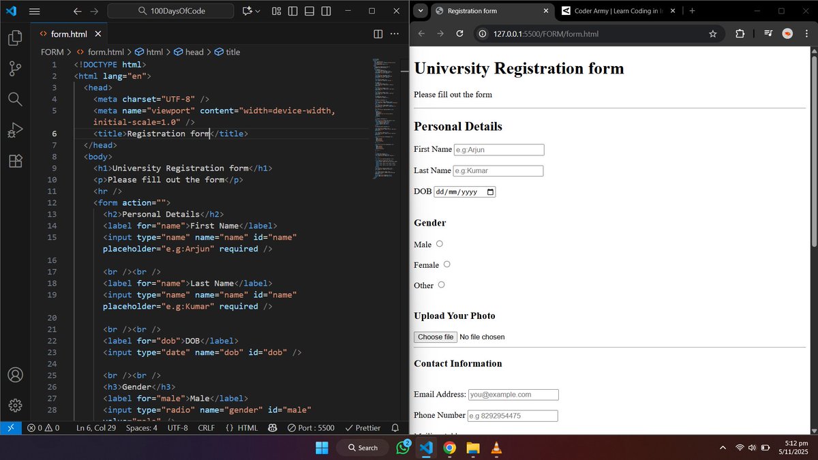Image resolution: width=818 pixels, height=460 pixels.
Task: Open the Chrome profile avatar
Action: pos(787,34)
